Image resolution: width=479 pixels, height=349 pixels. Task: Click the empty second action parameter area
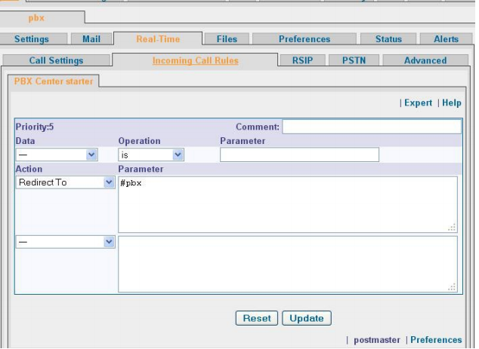coord(288,264)
